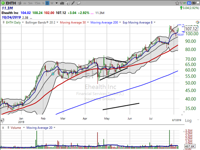Image resolution: width=200 pixels, height=150 pixels.
Task: Select the Daily (D) timeframe button
Action: [x=47, y=3]
